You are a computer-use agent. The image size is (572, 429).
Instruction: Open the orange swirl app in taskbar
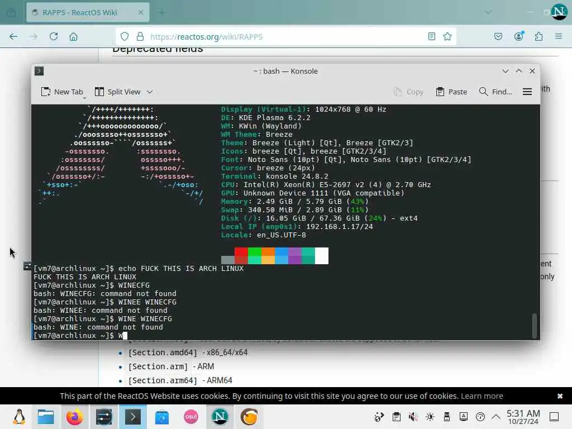pos(249,417)
